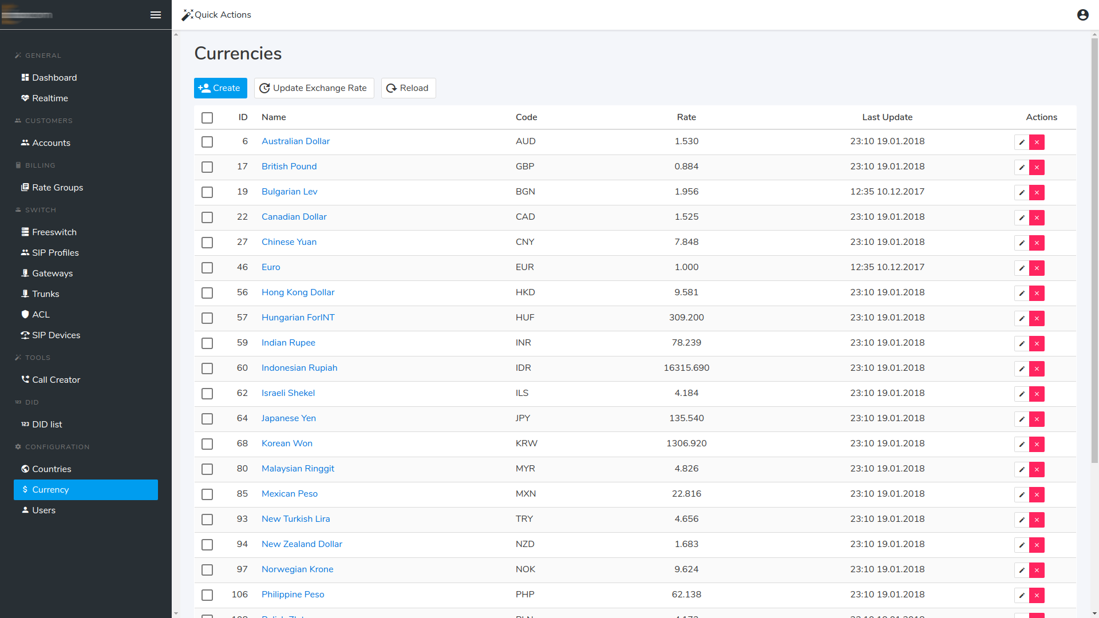This screenshot has height=618, width=1099.
Task: Click pencil icon for Euro
Action: tap(1022, 268)
